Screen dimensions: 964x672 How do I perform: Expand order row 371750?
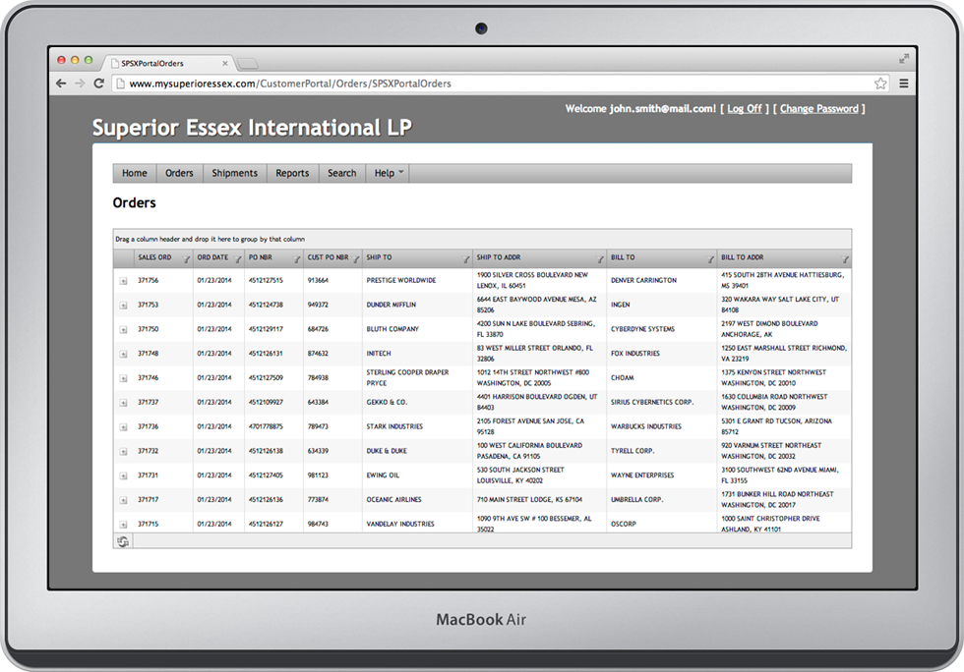pyautogui.click(x=124, y=330)
